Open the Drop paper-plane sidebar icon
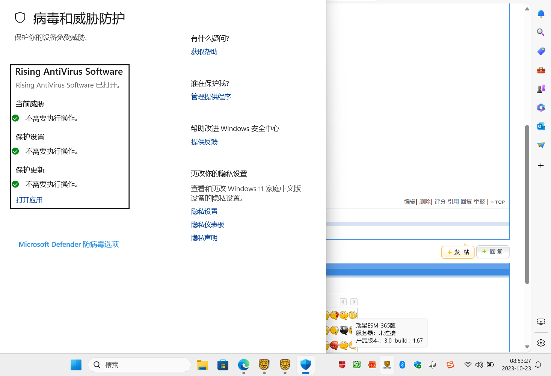Image resolution: width=551 pixels, height=376 pixels. 541,145
